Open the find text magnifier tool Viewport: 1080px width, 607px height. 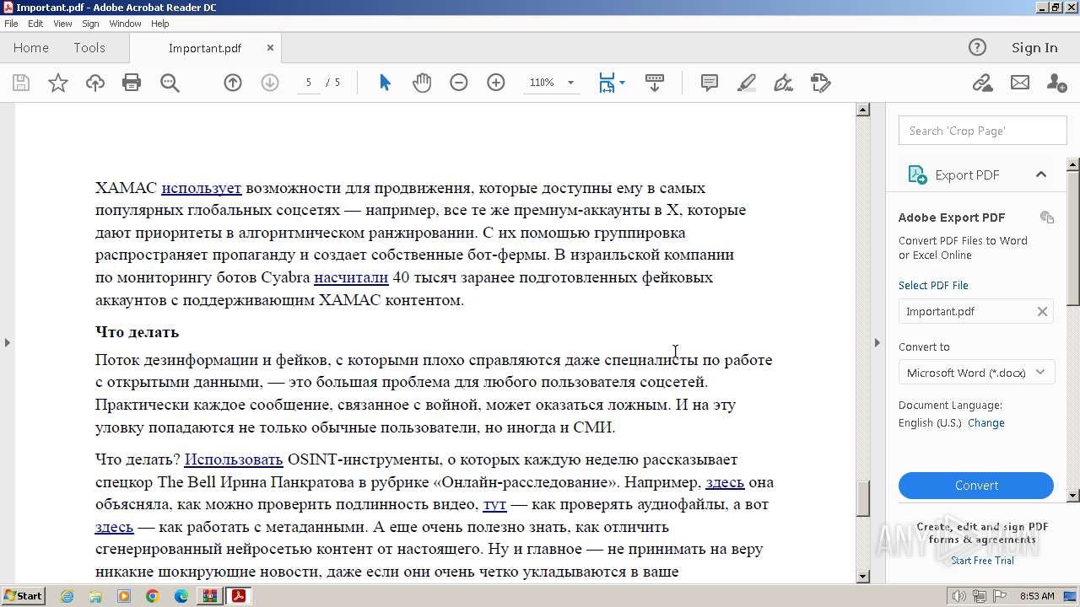click(x=170, y=83)
